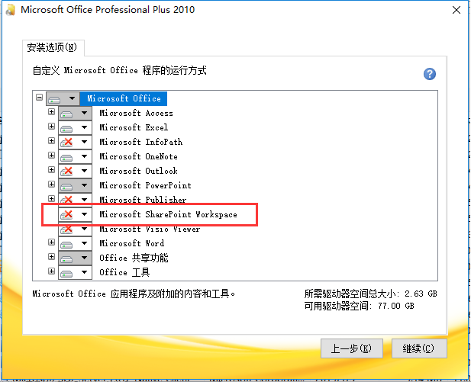Expand the Microsoft PowerPoint node

point(51,185)
